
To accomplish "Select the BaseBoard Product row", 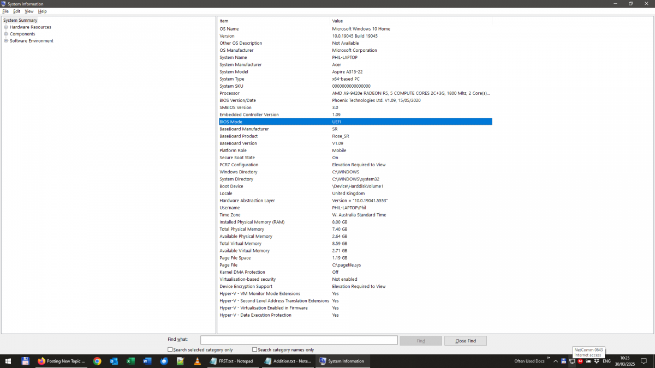I will coord(355,136).
